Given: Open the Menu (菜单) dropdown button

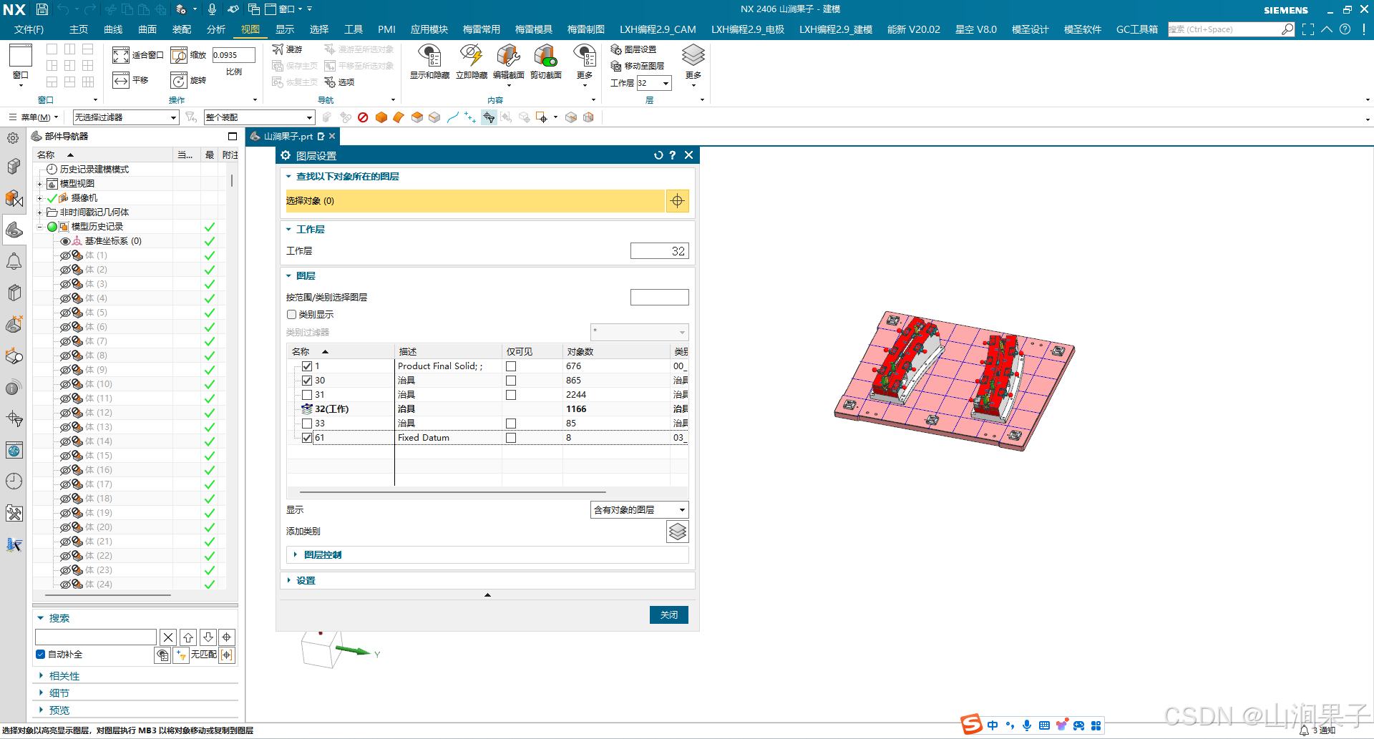Looking at the screenshot, I should pos(34,117).
